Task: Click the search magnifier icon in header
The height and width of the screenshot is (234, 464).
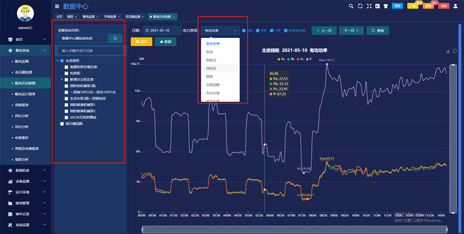Action: point(351,6)
